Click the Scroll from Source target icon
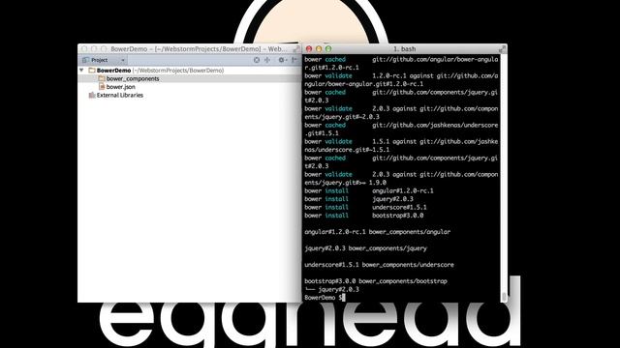This screenshot has width=620, height=348. click(257, 60)
